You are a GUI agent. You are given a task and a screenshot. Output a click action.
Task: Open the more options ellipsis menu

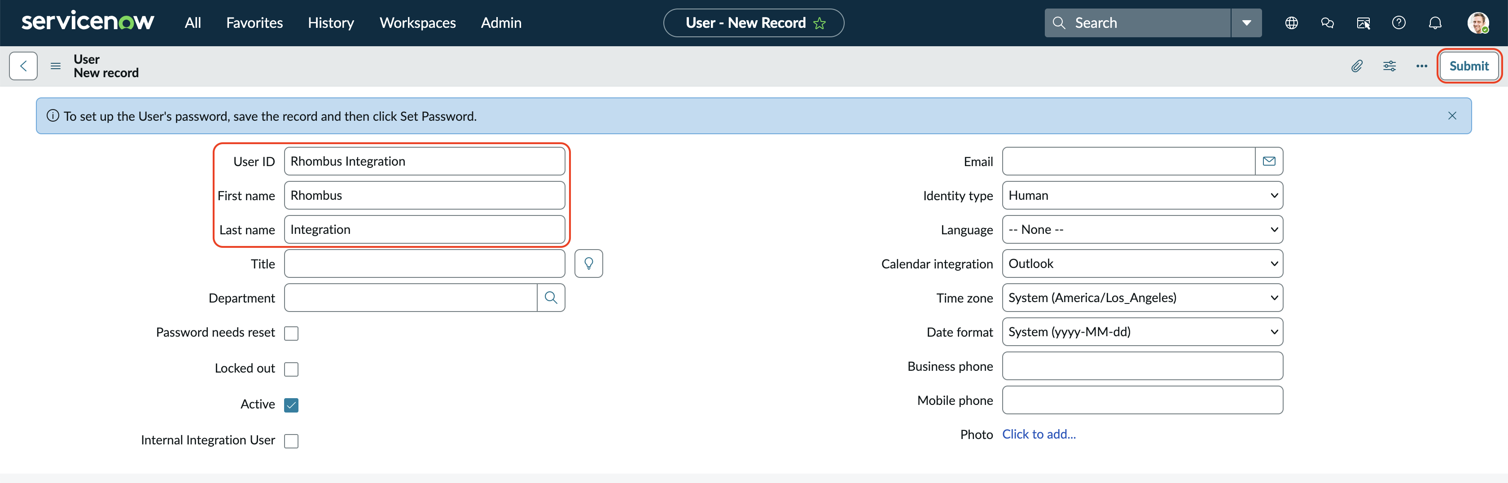click(1421, 66)
